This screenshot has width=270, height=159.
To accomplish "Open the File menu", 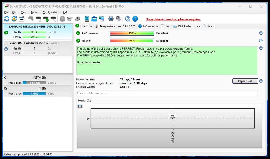I will tap(6, 12).
